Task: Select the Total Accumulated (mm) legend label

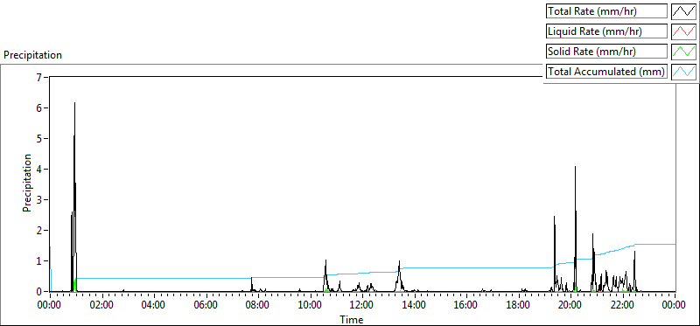Action: tap(606, 72)
